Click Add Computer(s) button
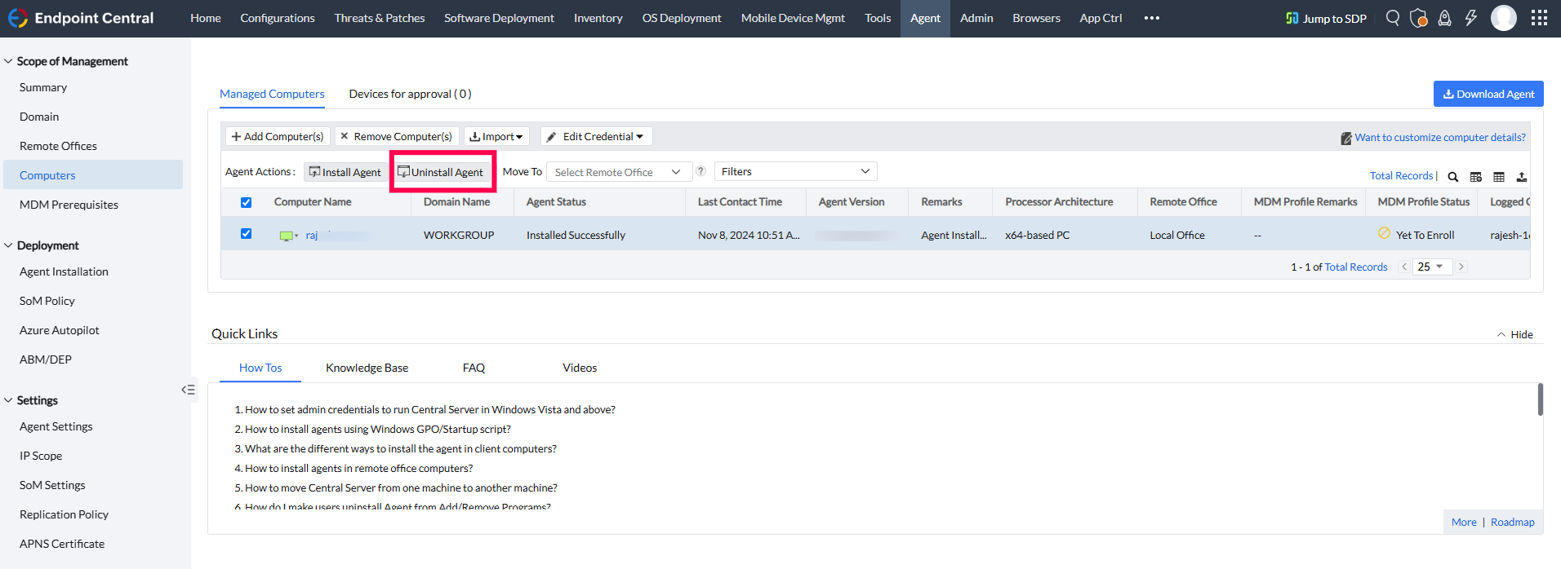 pos(278,136)
